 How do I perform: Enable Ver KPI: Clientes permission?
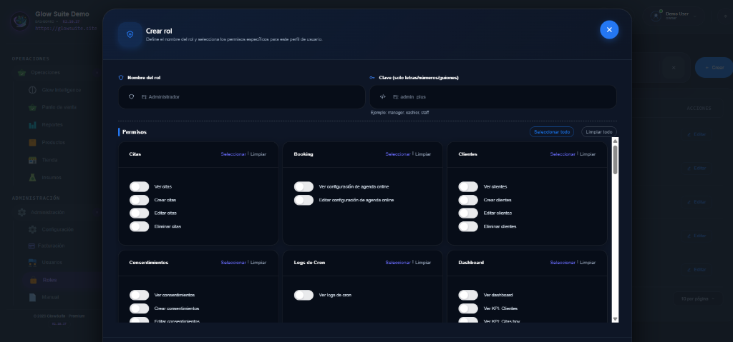tap(468, 308)
